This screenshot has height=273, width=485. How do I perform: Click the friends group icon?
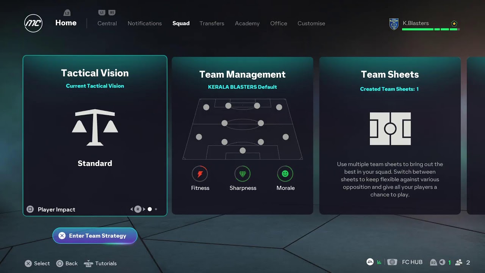click(x=459, y=262)
